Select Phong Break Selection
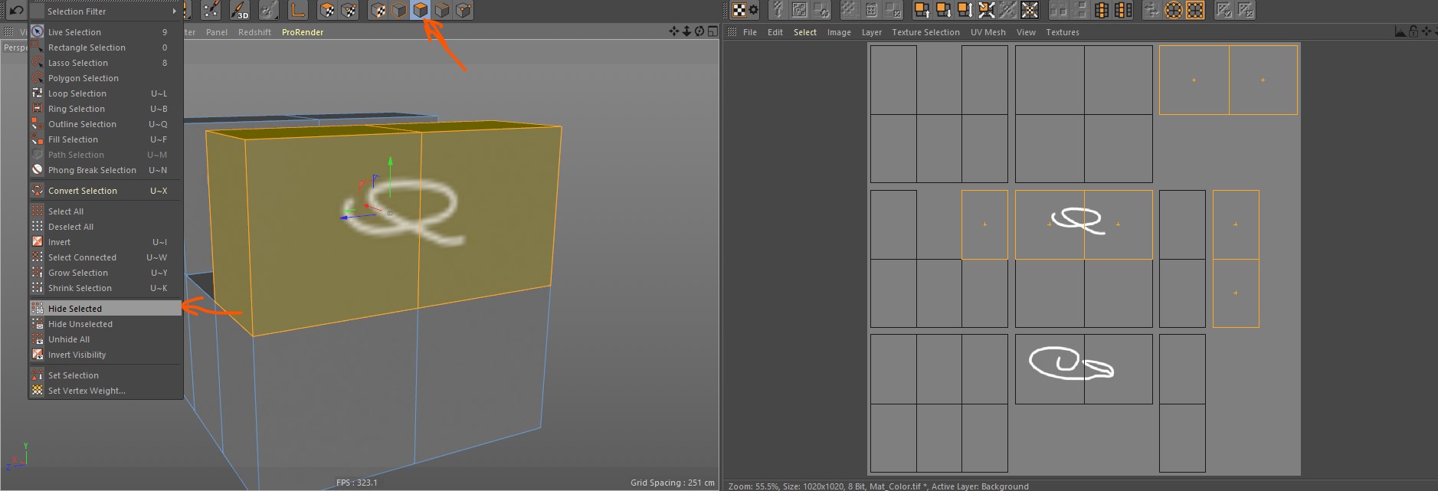 (106, 170)
